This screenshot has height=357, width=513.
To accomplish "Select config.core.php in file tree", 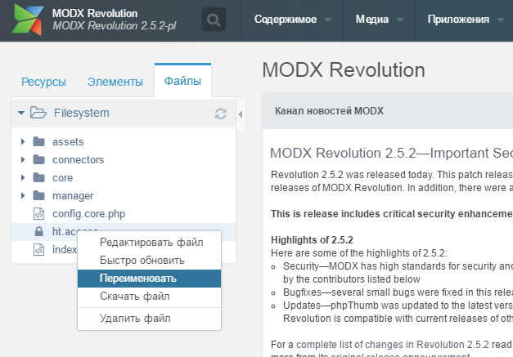I will (x=88, y=213).
